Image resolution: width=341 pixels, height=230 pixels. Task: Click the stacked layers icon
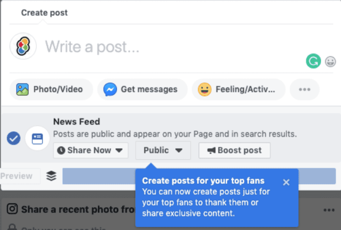51,176
